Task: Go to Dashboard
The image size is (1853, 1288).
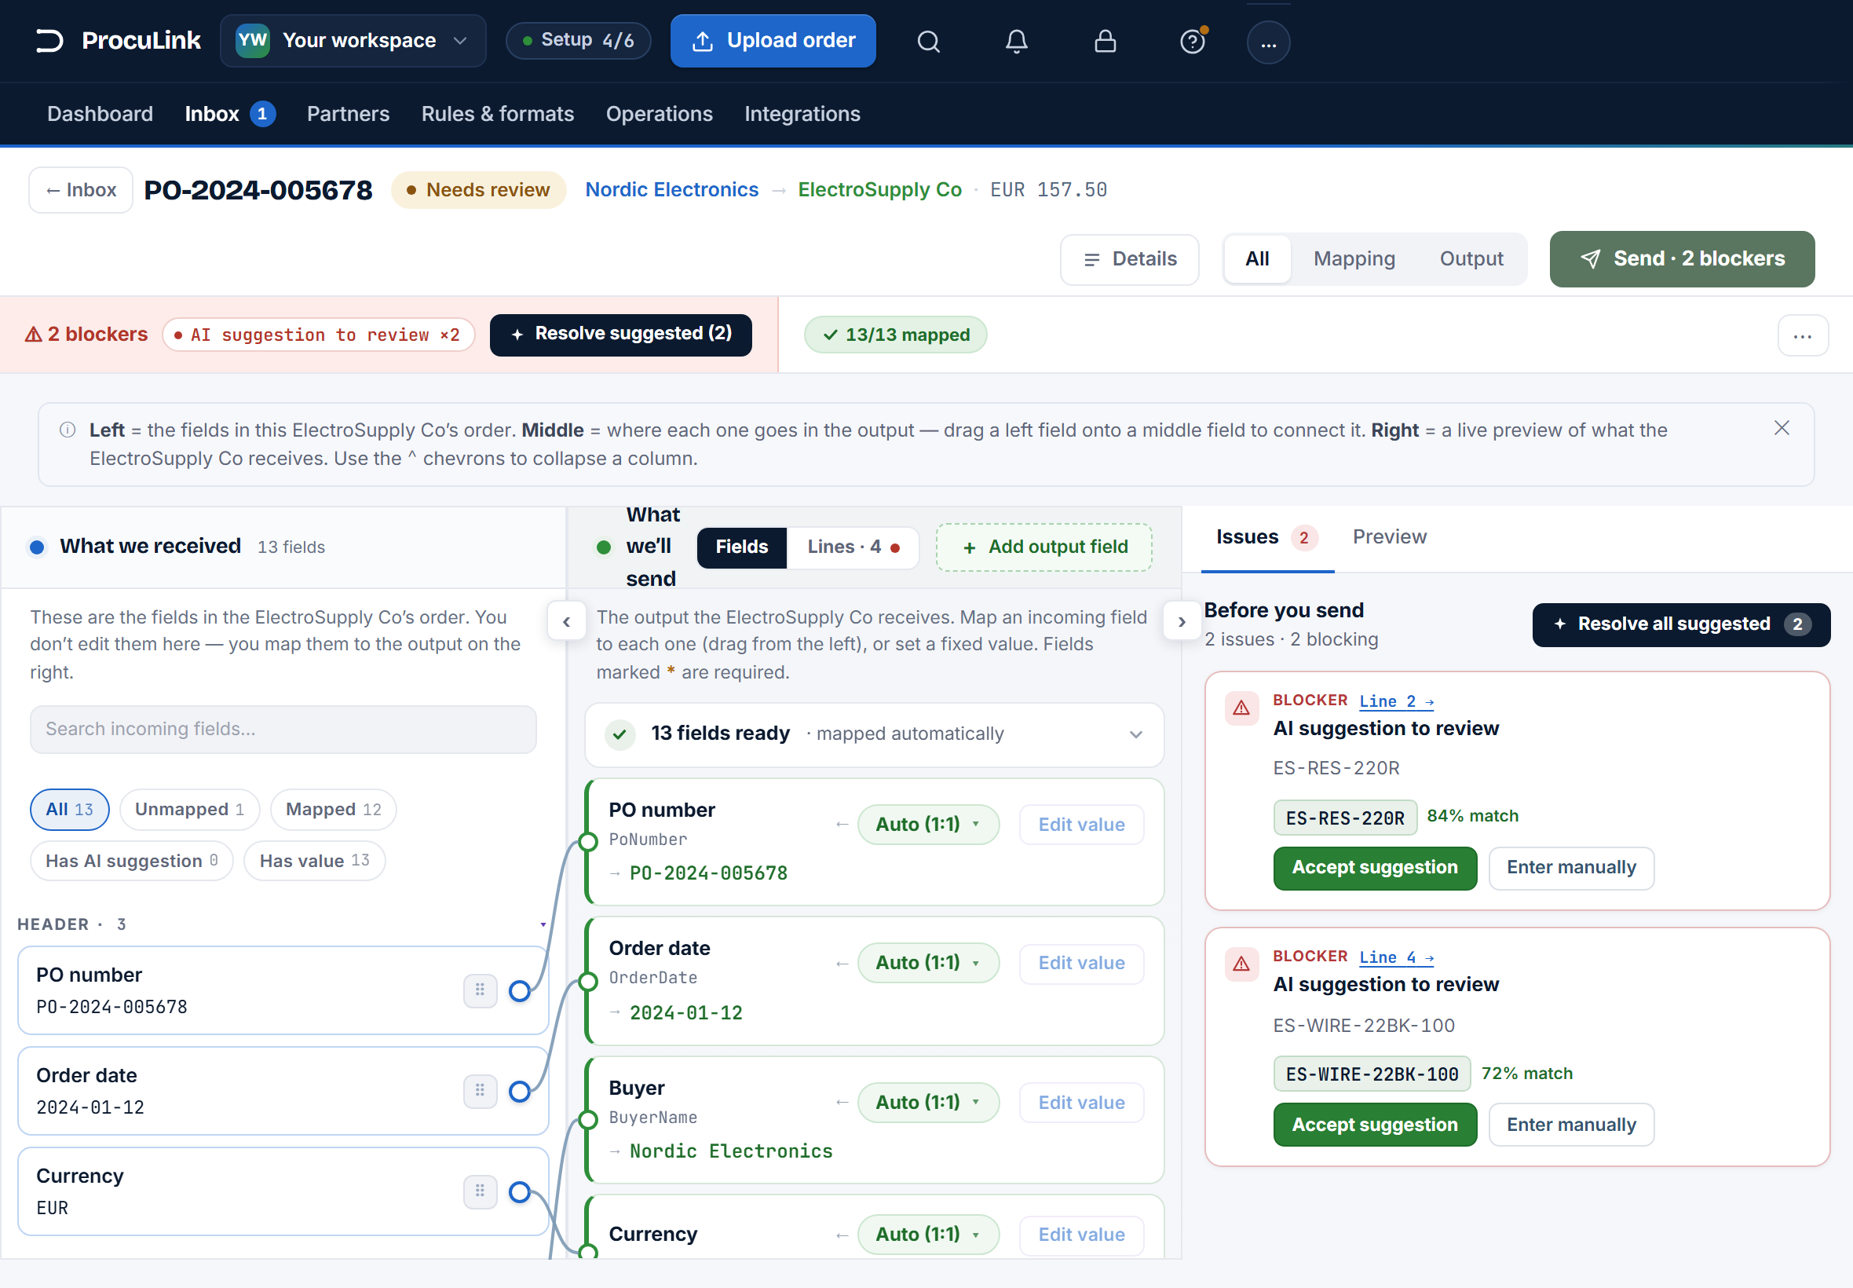Action: (x=100, y=114)
